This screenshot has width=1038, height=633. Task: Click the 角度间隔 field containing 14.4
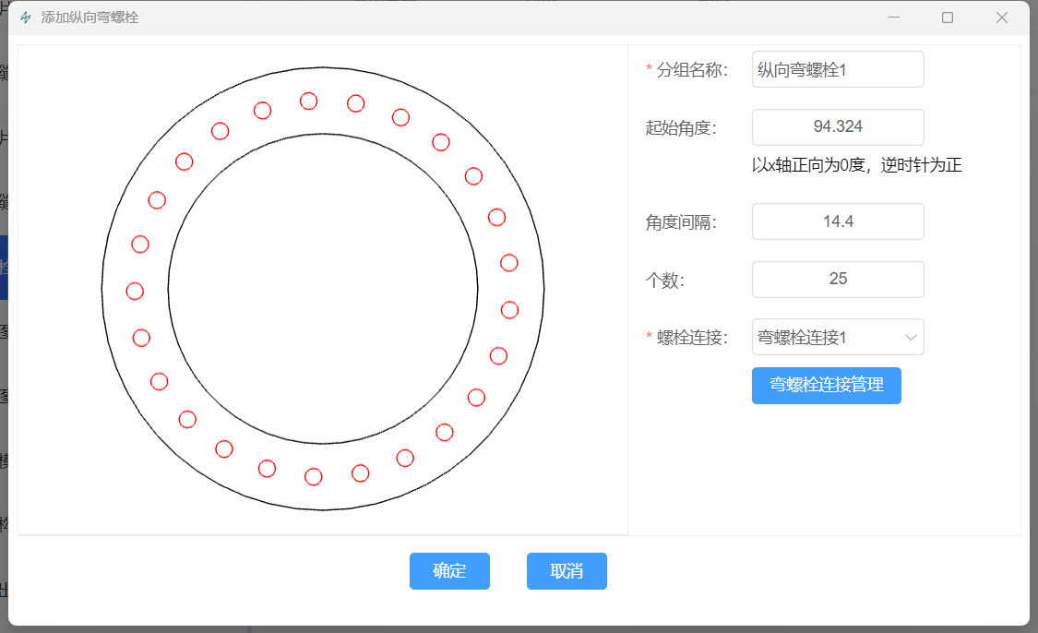pos(838,221)
